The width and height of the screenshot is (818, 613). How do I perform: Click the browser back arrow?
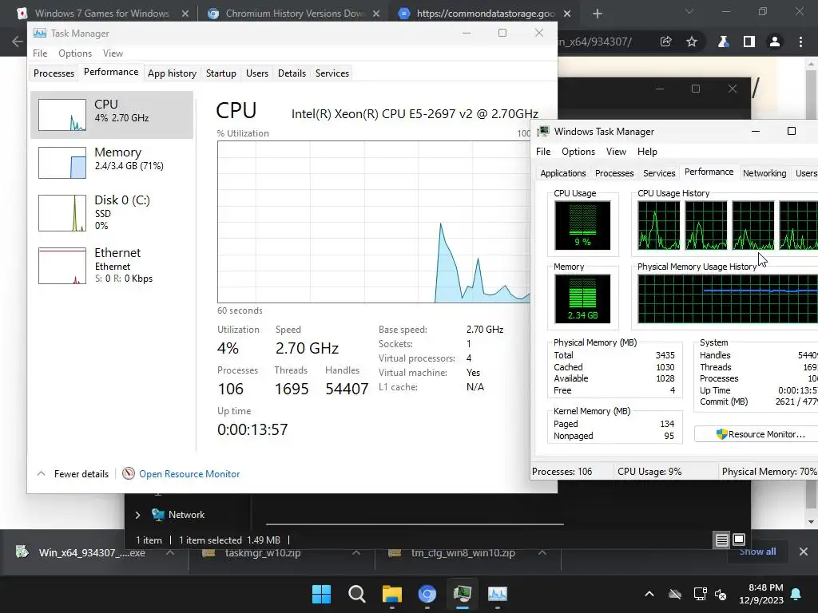click(x=18, y=42)
